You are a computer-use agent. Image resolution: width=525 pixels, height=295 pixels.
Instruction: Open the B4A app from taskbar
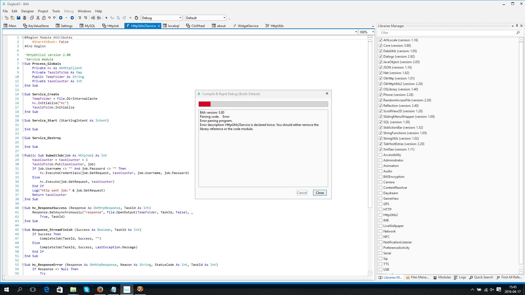point(127,289)
